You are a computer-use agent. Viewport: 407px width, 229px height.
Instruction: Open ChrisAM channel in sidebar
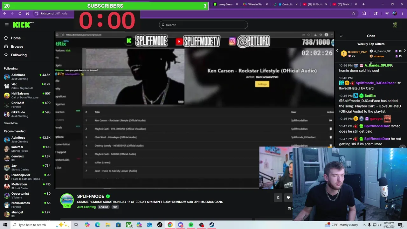click(x=27, y=105)
